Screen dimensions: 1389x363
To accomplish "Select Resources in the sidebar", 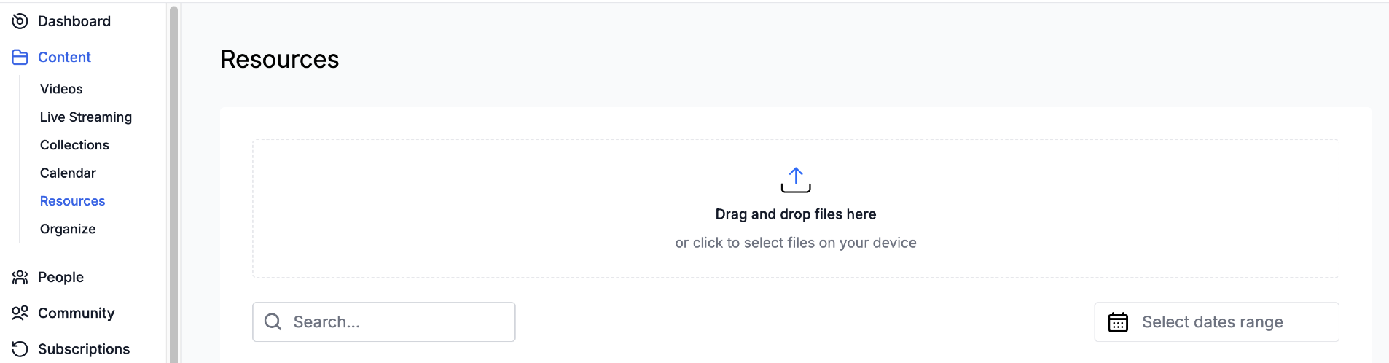I will (x=72, y=201).
